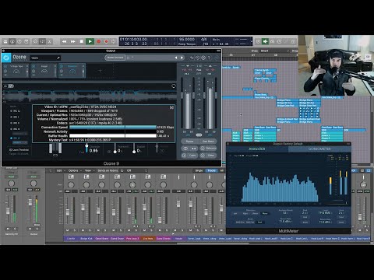Screen dimensions: 374x280
Task: Stop playback in the transport bar
Action: [82, 41]
